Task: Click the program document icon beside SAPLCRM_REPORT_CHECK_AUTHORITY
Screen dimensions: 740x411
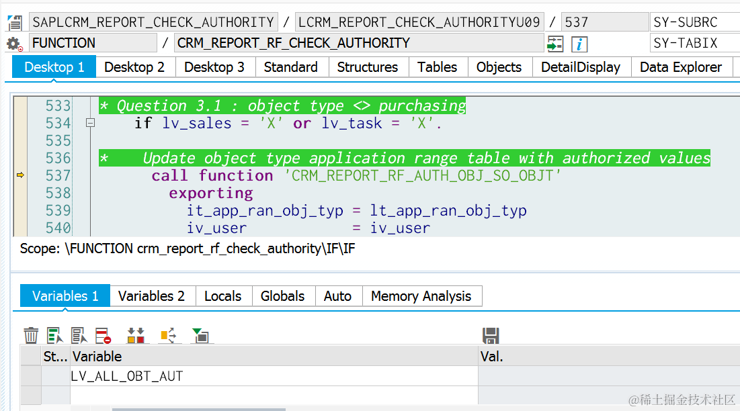Action: click(15, 22)
